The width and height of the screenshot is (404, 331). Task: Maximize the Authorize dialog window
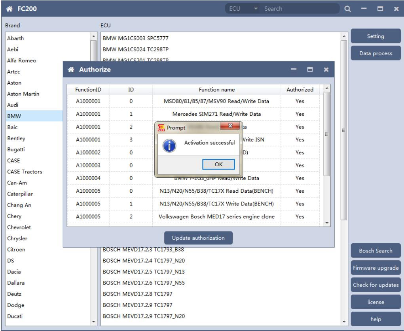[x=313, y=70]
